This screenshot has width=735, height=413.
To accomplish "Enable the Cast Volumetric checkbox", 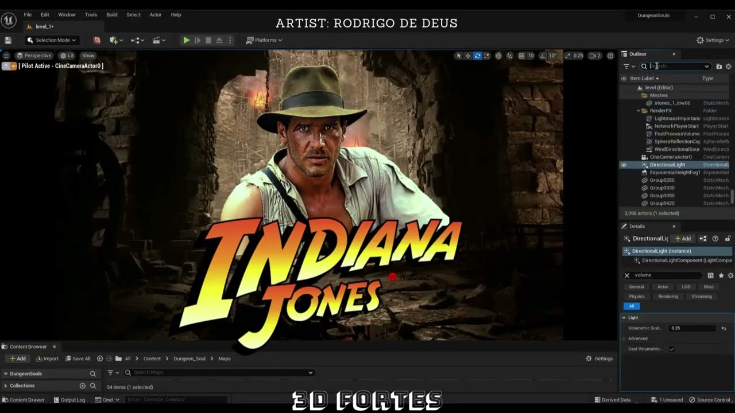I will (671, 349).
